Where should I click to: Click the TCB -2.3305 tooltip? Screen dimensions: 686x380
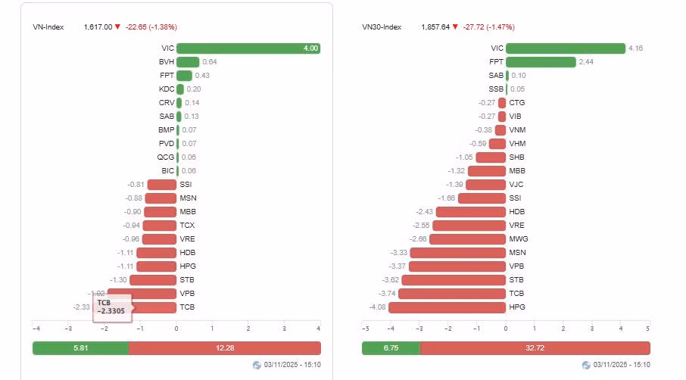click(112, 307)
